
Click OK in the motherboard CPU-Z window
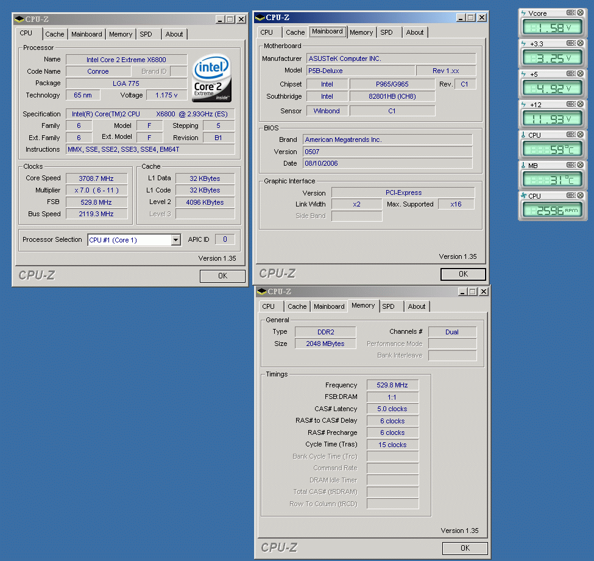tap(463, 274)
